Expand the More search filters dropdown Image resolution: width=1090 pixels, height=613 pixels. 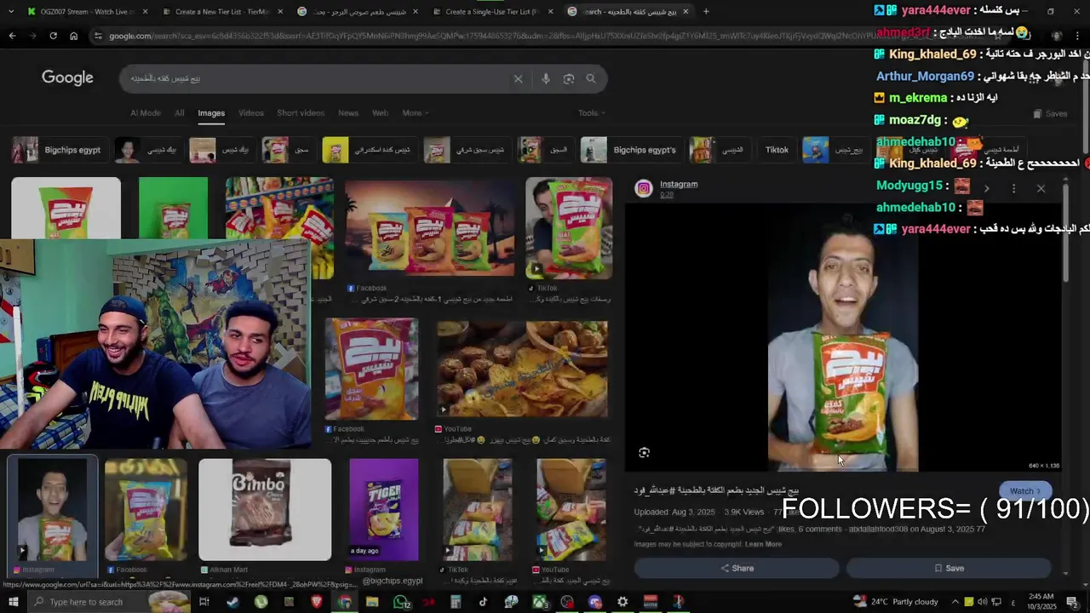coord(415,113)
